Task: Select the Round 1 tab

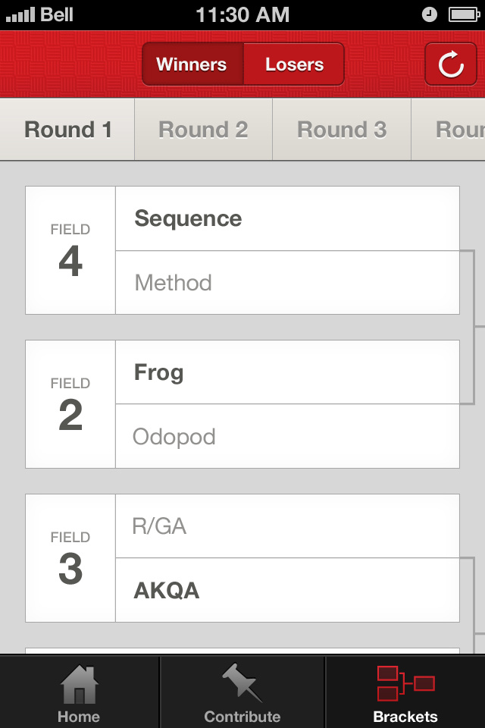Action: tap(68, 130)
